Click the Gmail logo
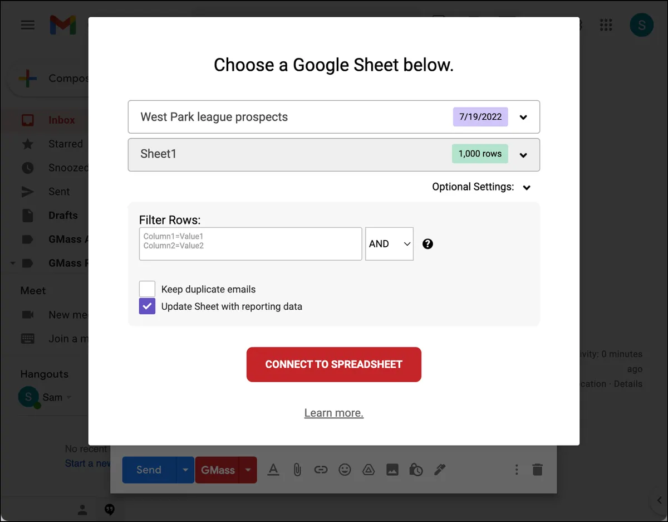Screen dimensions: 668x522 pos(63,25)
